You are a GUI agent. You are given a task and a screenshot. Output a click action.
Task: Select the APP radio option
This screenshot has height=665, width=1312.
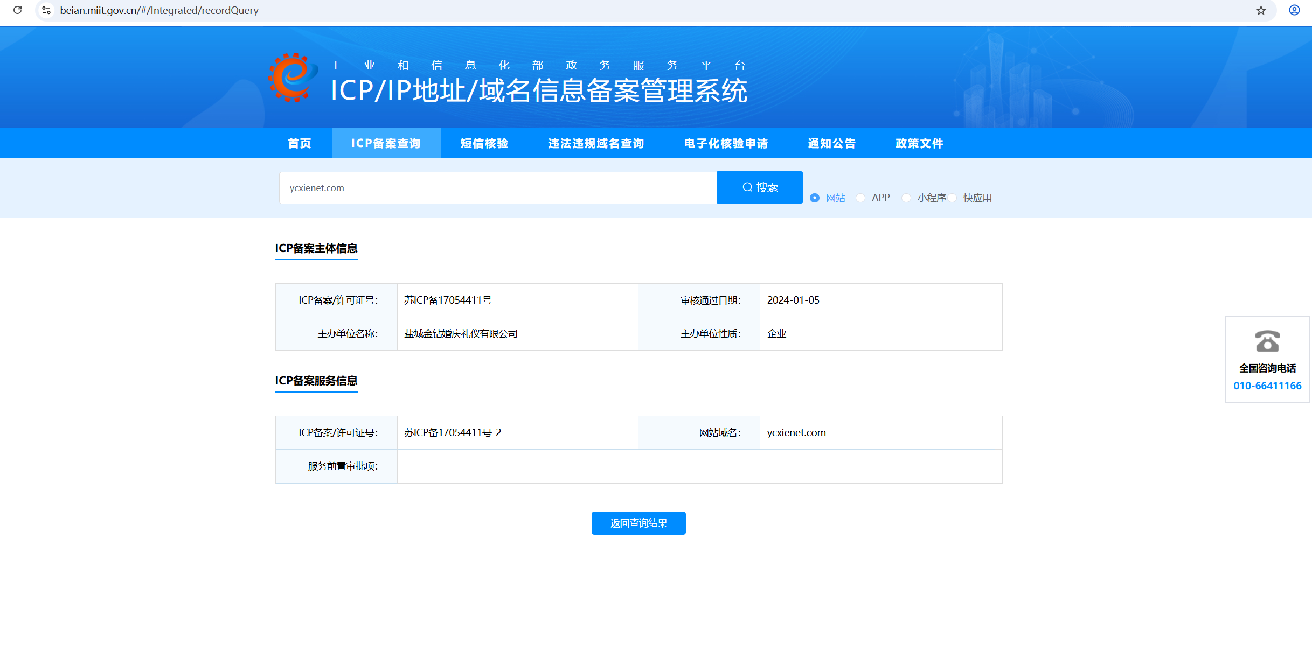[x=860, y=198]
